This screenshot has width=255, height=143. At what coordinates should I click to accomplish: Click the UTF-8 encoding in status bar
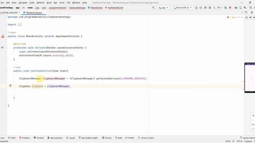[x=239, y=141]
